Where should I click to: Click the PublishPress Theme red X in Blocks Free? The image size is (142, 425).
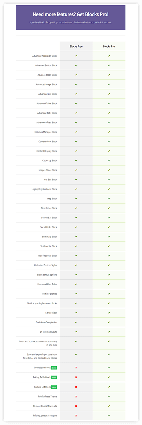[x=76, y=396]
